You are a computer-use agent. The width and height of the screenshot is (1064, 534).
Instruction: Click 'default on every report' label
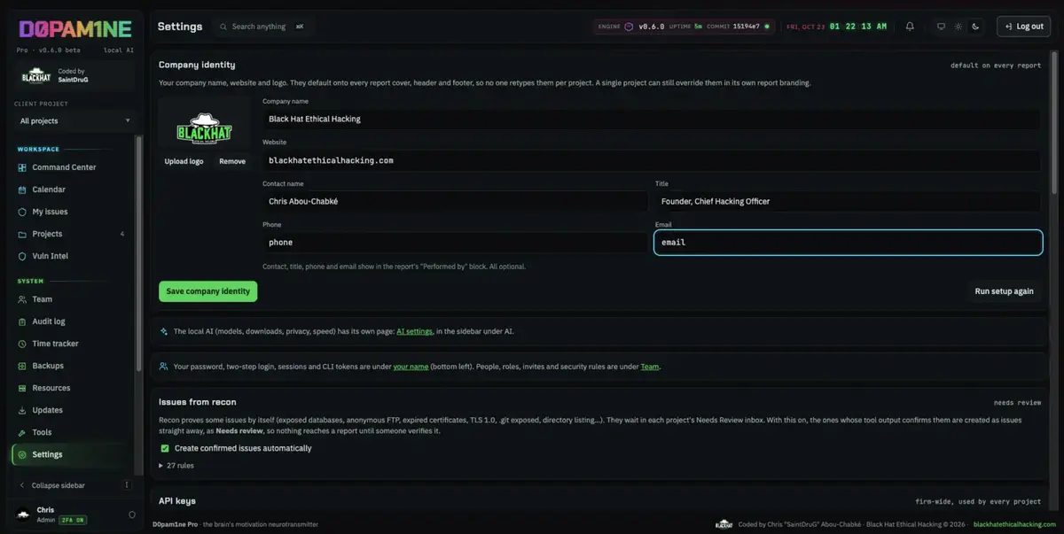996,65
